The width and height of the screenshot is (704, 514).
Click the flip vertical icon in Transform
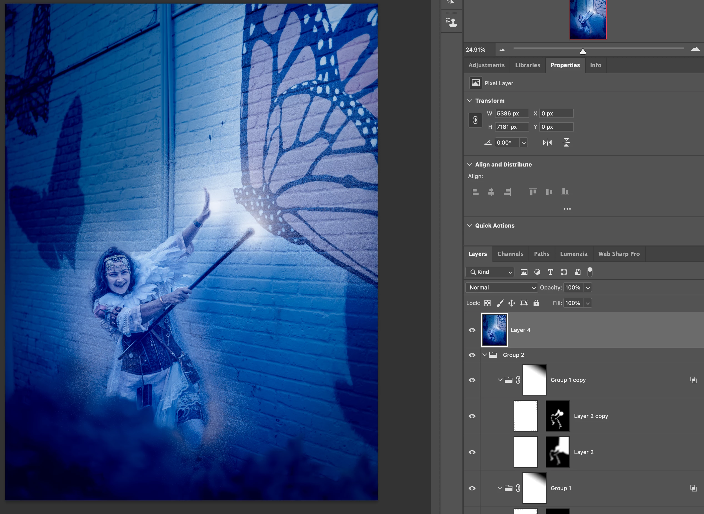(566, 142)
